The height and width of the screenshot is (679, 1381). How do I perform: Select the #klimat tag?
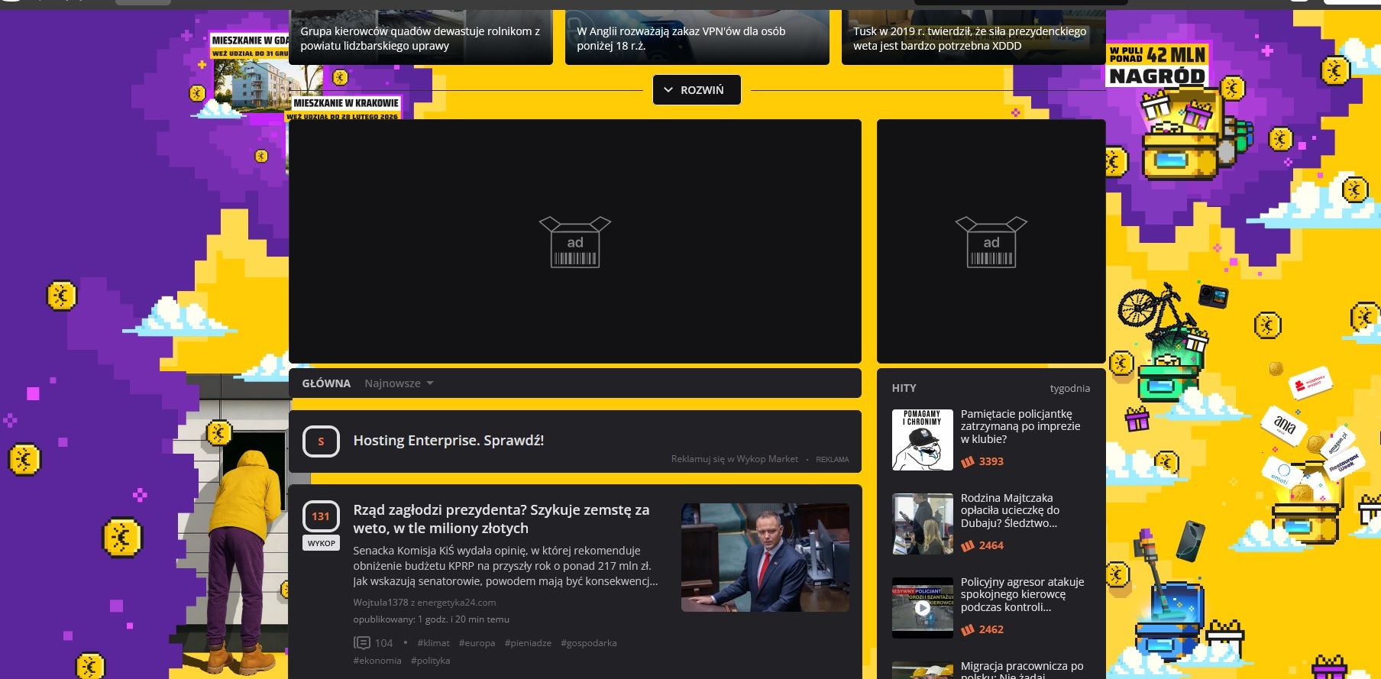pos(433,643)
